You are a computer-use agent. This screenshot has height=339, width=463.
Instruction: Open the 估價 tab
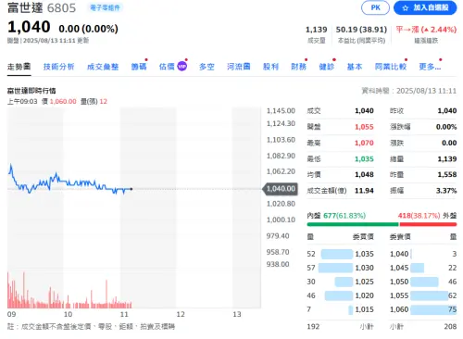pos(167,67)
